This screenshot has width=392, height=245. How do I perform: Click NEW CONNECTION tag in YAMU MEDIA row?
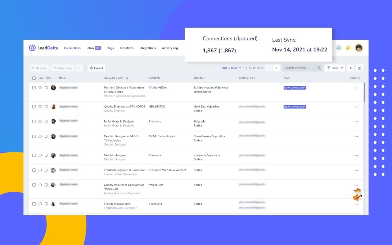point(295,88)
